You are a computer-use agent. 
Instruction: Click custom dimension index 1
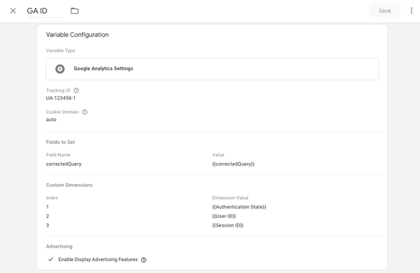[47, 207]
